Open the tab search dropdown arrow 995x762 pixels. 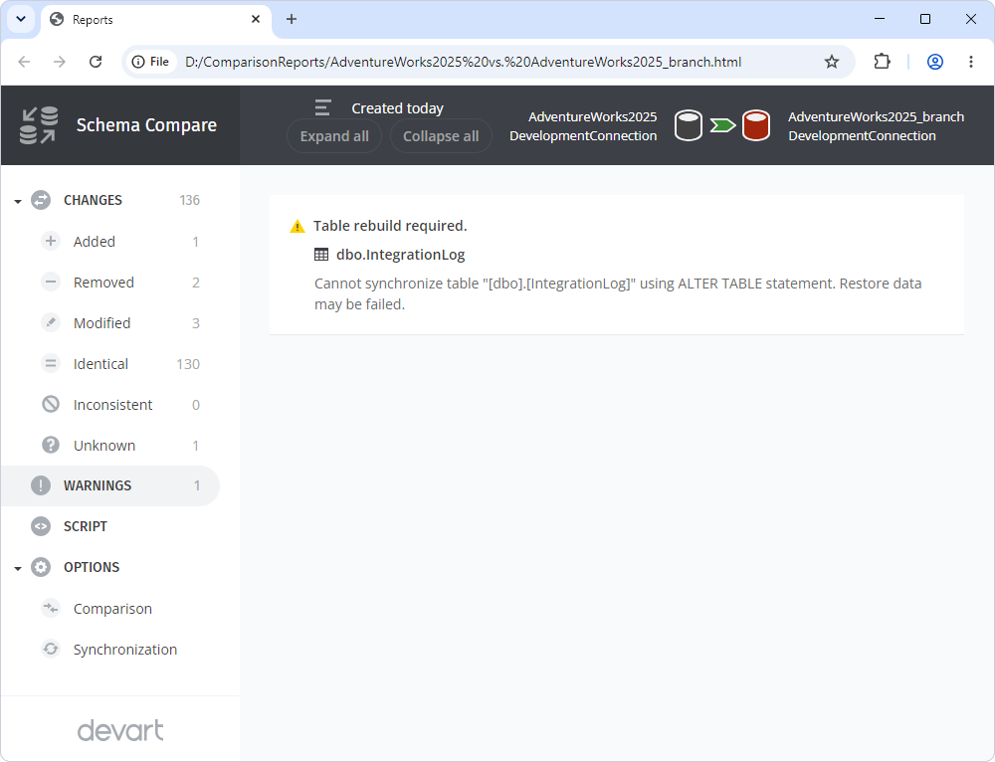click(21, 19)
